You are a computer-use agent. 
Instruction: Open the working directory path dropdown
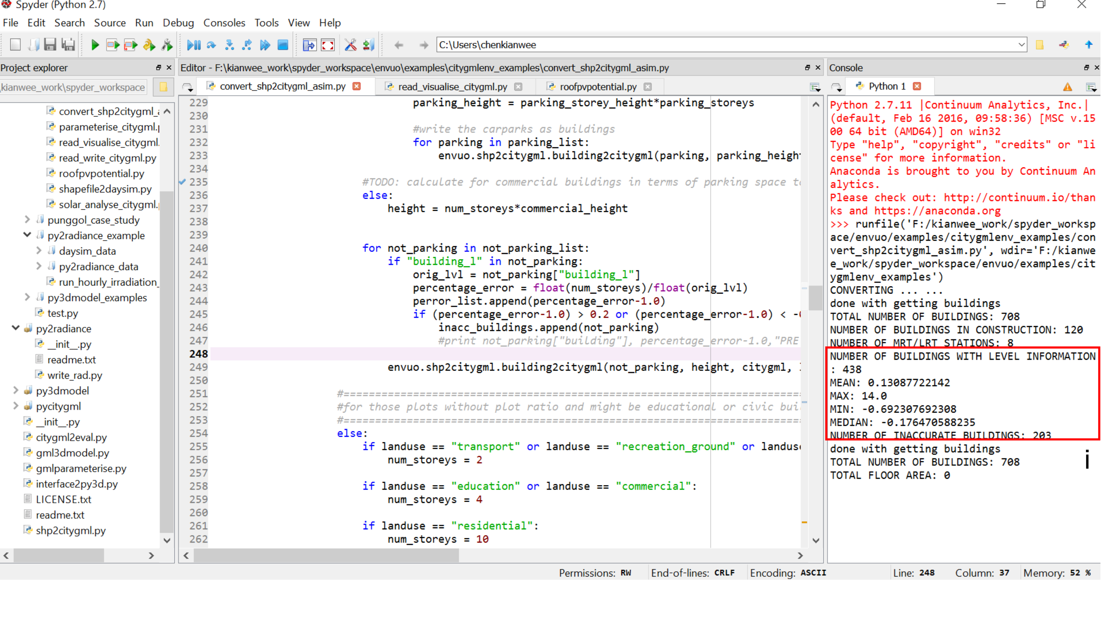point(1021,45)
